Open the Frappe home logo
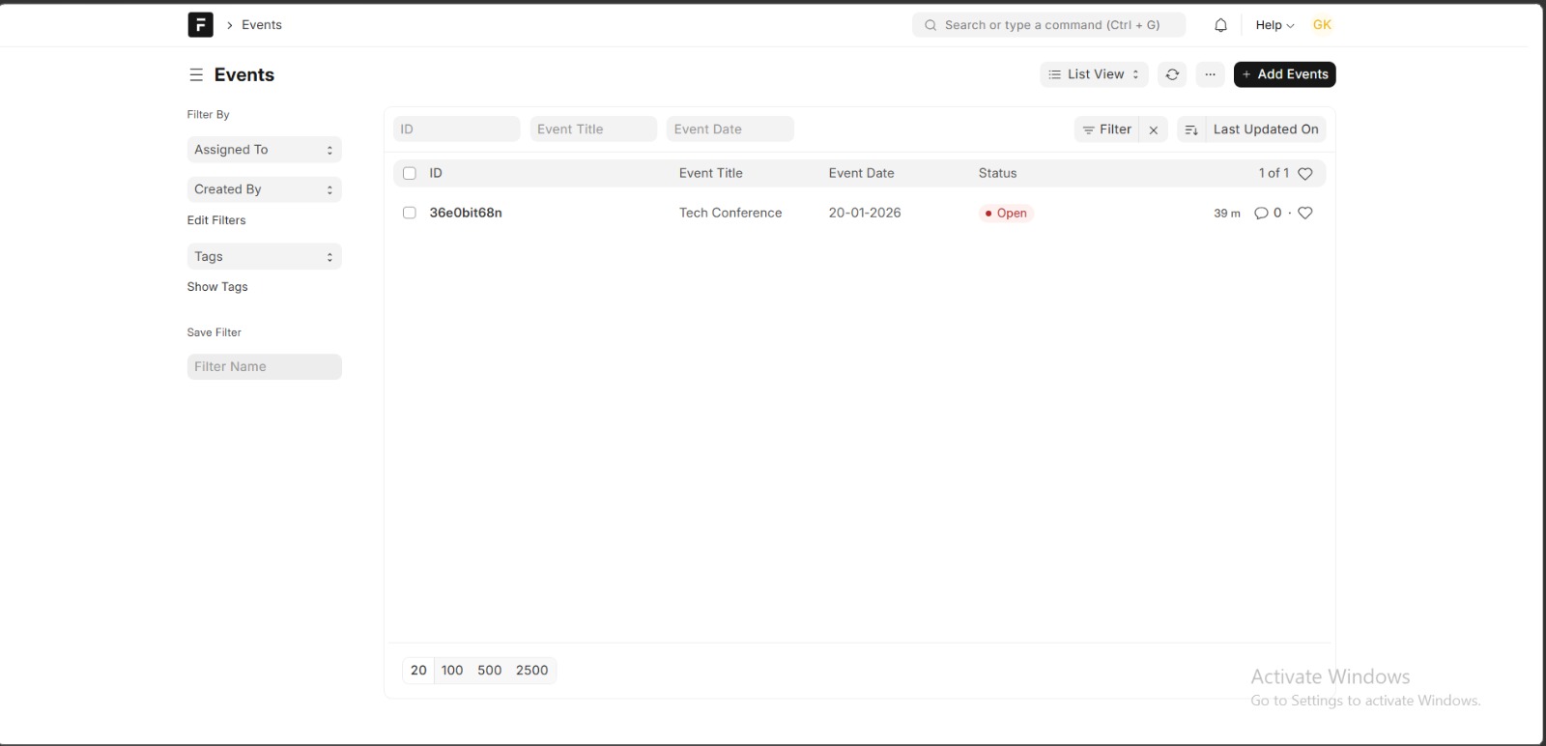This screenshot has height=746, width=1546. pyautogui.click(x=200, y=25)
